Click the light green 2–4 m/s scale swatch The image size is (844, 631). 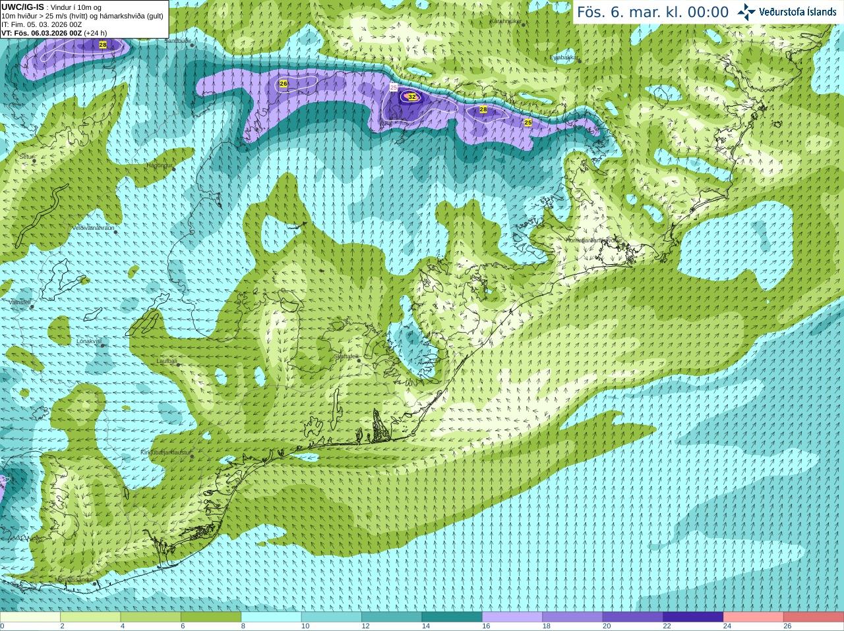point(90,617)
